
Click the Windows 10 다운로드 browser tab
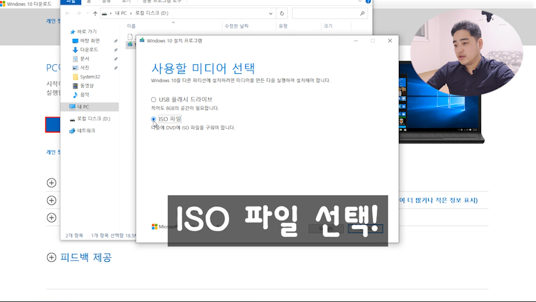point(26,4)
